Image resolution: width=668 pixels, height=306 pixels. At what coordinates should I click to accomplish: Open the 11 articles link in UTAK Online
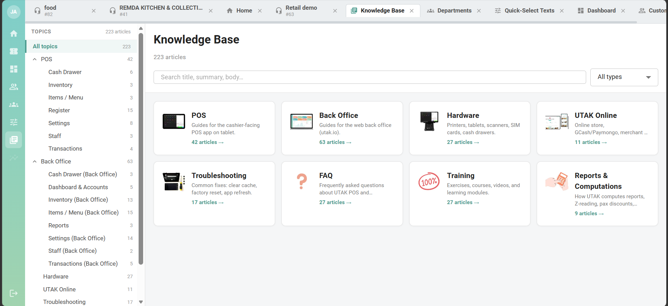(x=591, y=142)
